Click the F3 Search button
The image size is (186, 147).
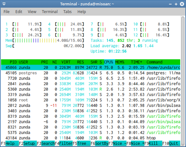(46, 143)
